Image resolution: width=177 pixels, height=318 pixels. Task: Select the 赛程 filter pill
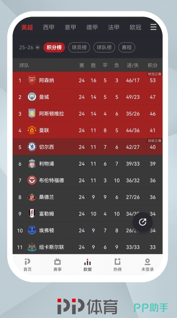pos(127,48)
